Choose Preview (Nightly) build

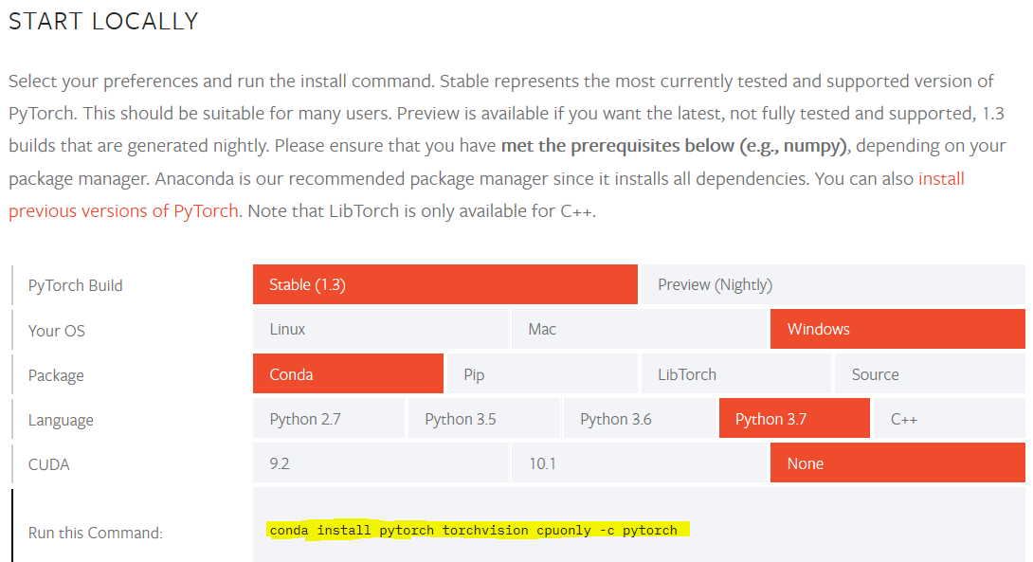coord(832,284)
